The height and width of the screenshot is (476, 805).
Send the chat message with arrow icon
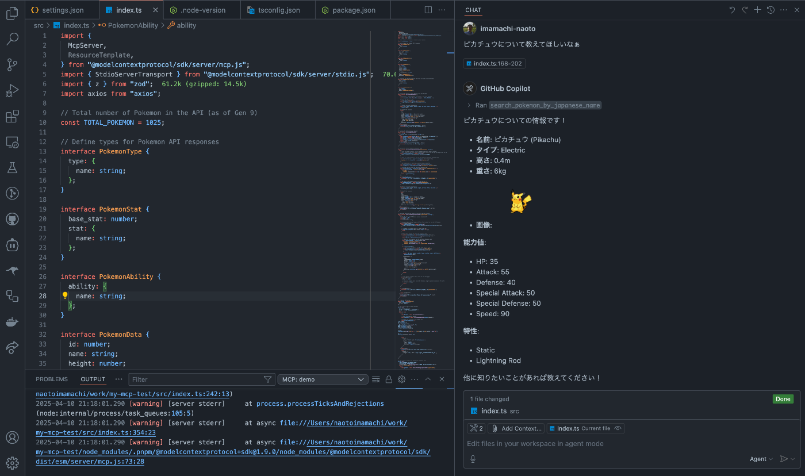coord(783,459)
